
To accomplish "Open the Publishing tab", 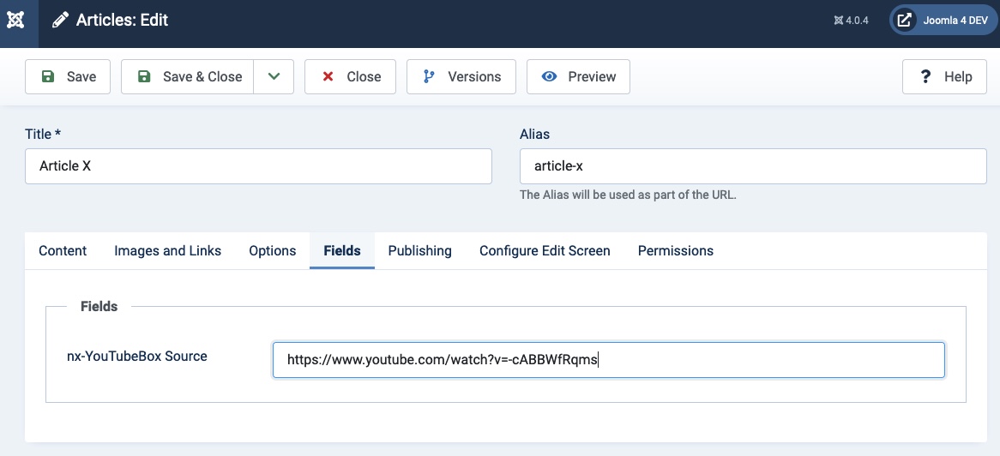I will [419, 250].
